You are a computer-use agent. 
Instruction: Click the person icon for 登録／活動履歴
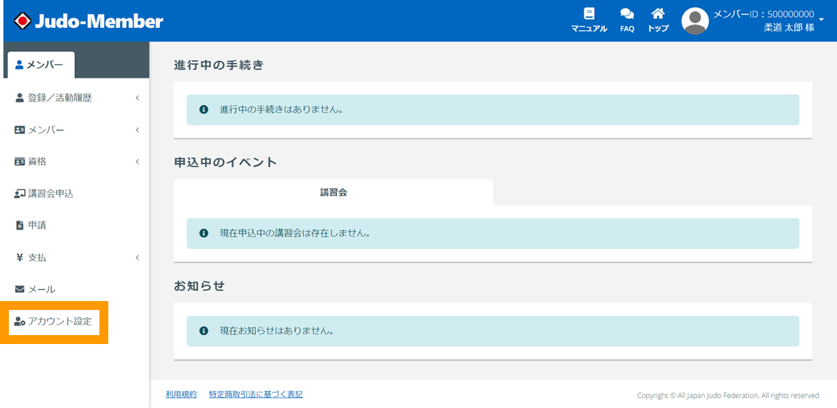click(x=20, y=98)
